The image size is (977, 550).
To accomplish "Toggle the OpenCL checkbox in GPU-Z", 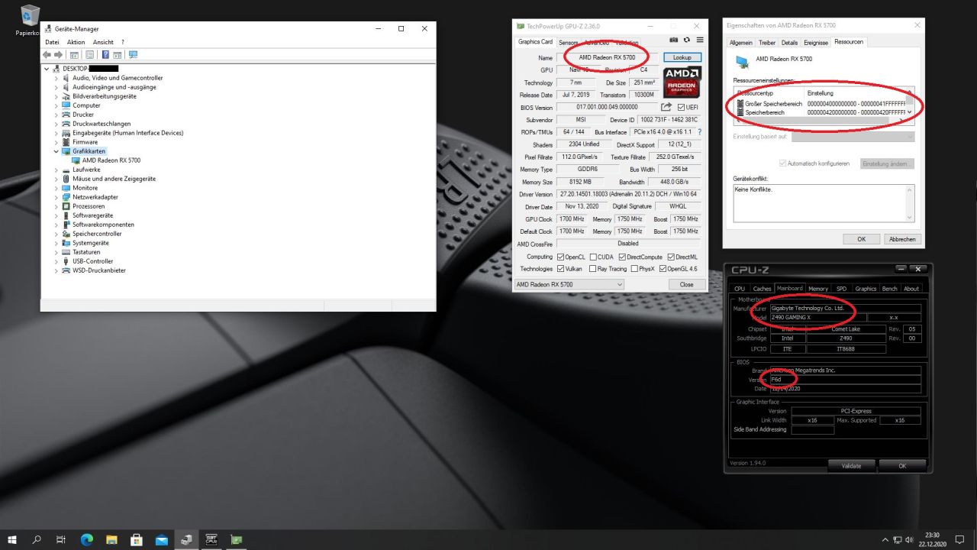I will tap(561, 257).
